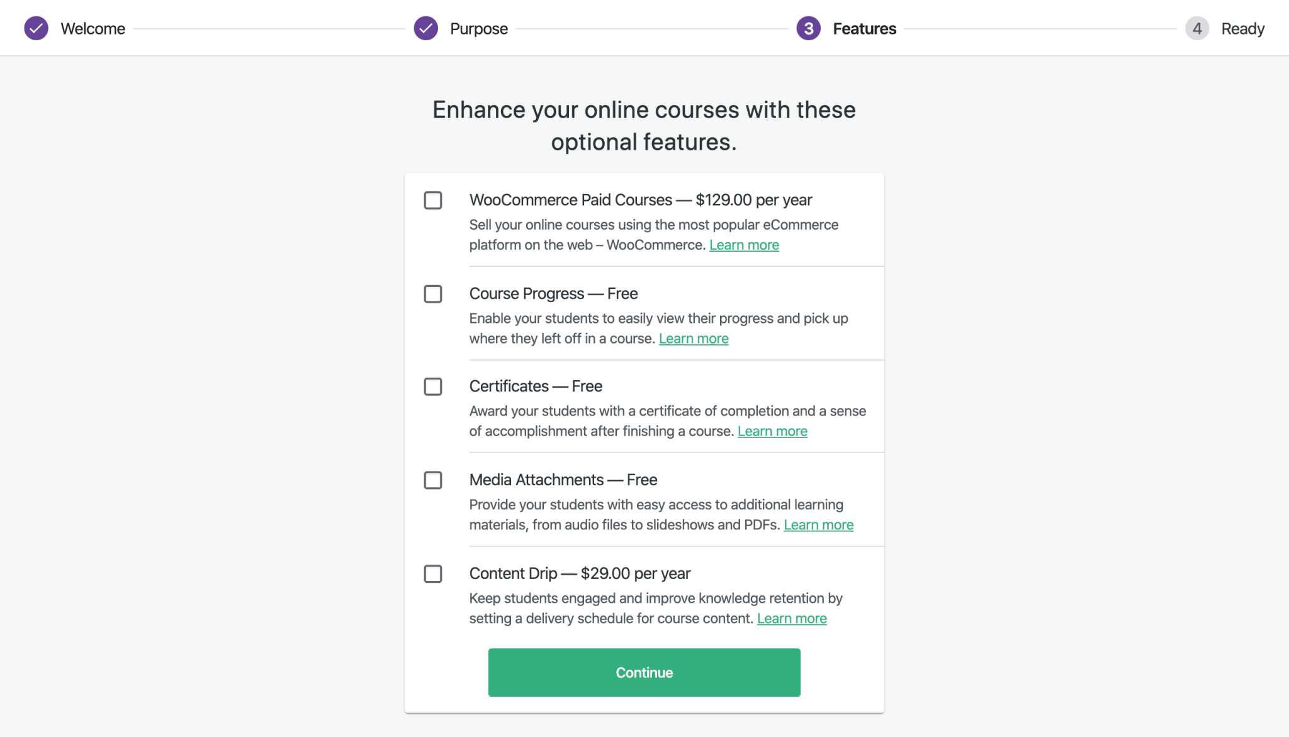Open Learn more for Certificates

coord(772,431)
